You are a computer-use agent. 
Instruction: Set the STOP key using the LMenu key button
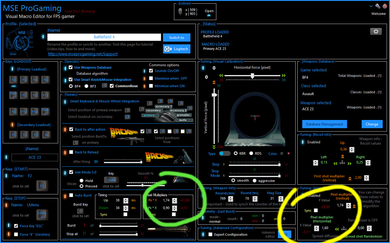tap(42, 215)
